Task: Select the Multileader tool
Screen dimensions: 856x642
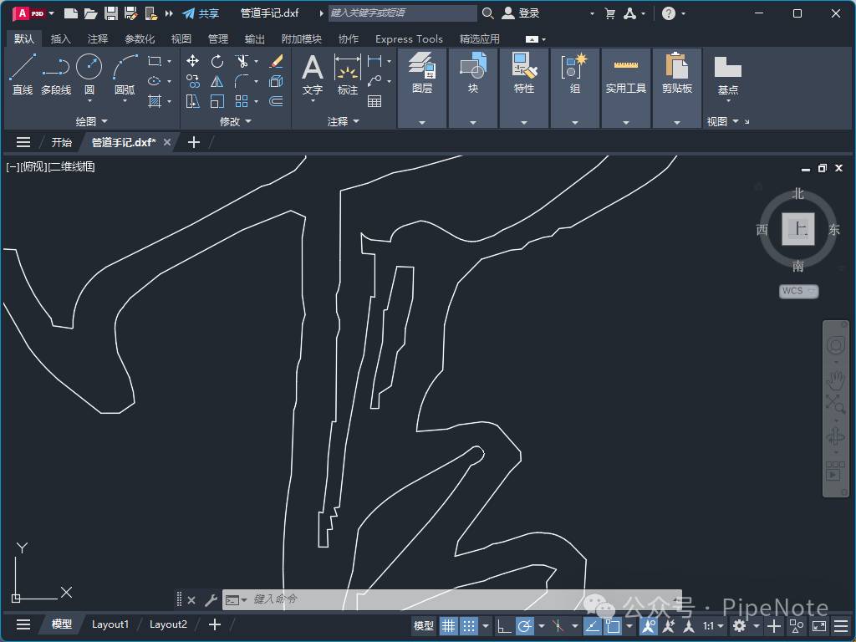Action: (x=374, y=81)
